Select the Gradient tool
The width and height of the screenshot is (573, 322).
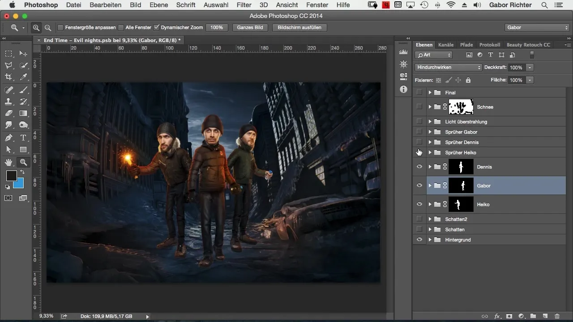(x=24, y=113)
